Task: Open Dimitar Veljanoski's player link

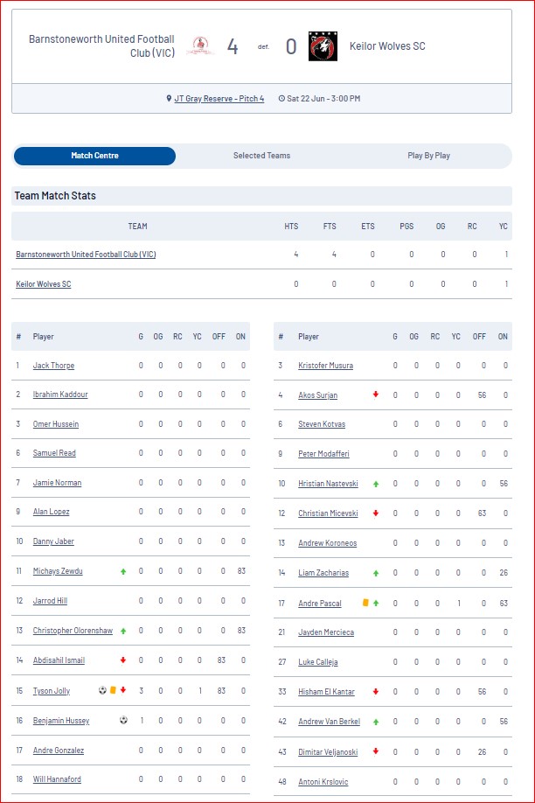Action: [328, 751]
